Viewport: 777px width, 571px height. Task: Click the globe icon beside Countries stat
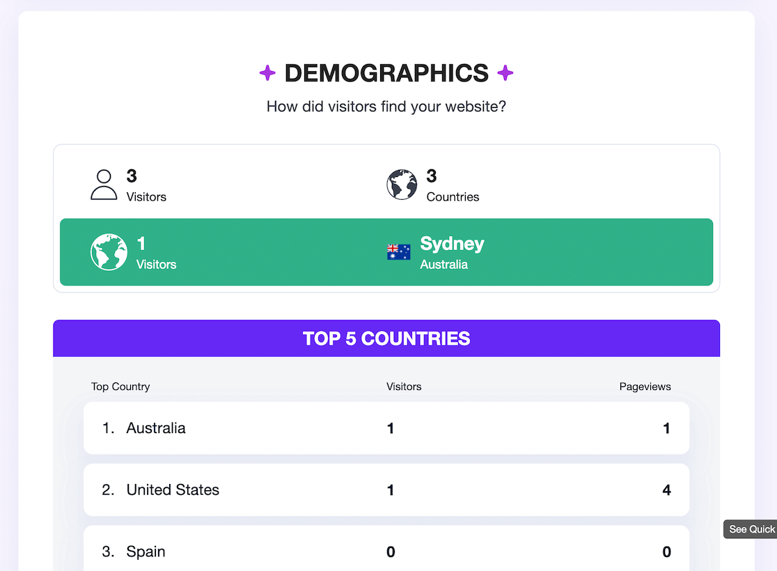[x=402, y=185]
